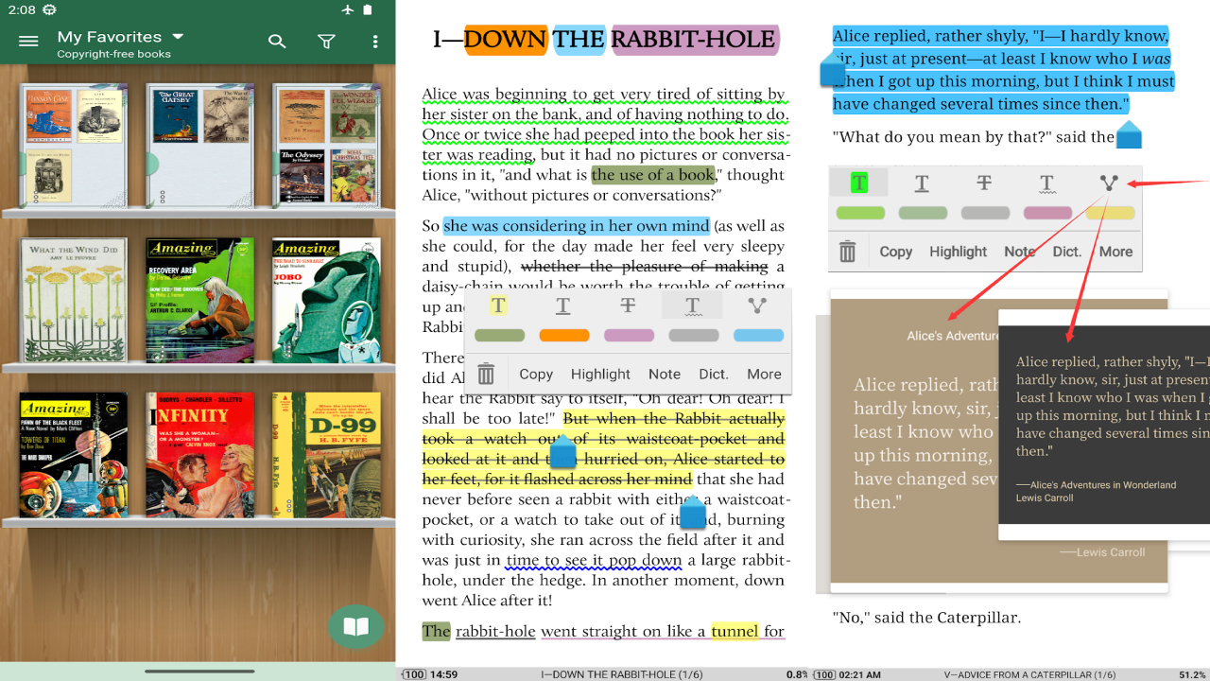The width and height of the screenshot is (1210, 681).
Task: Tap the yellow highlighted word "tunnel"
Action: click(x=735, y=631)
